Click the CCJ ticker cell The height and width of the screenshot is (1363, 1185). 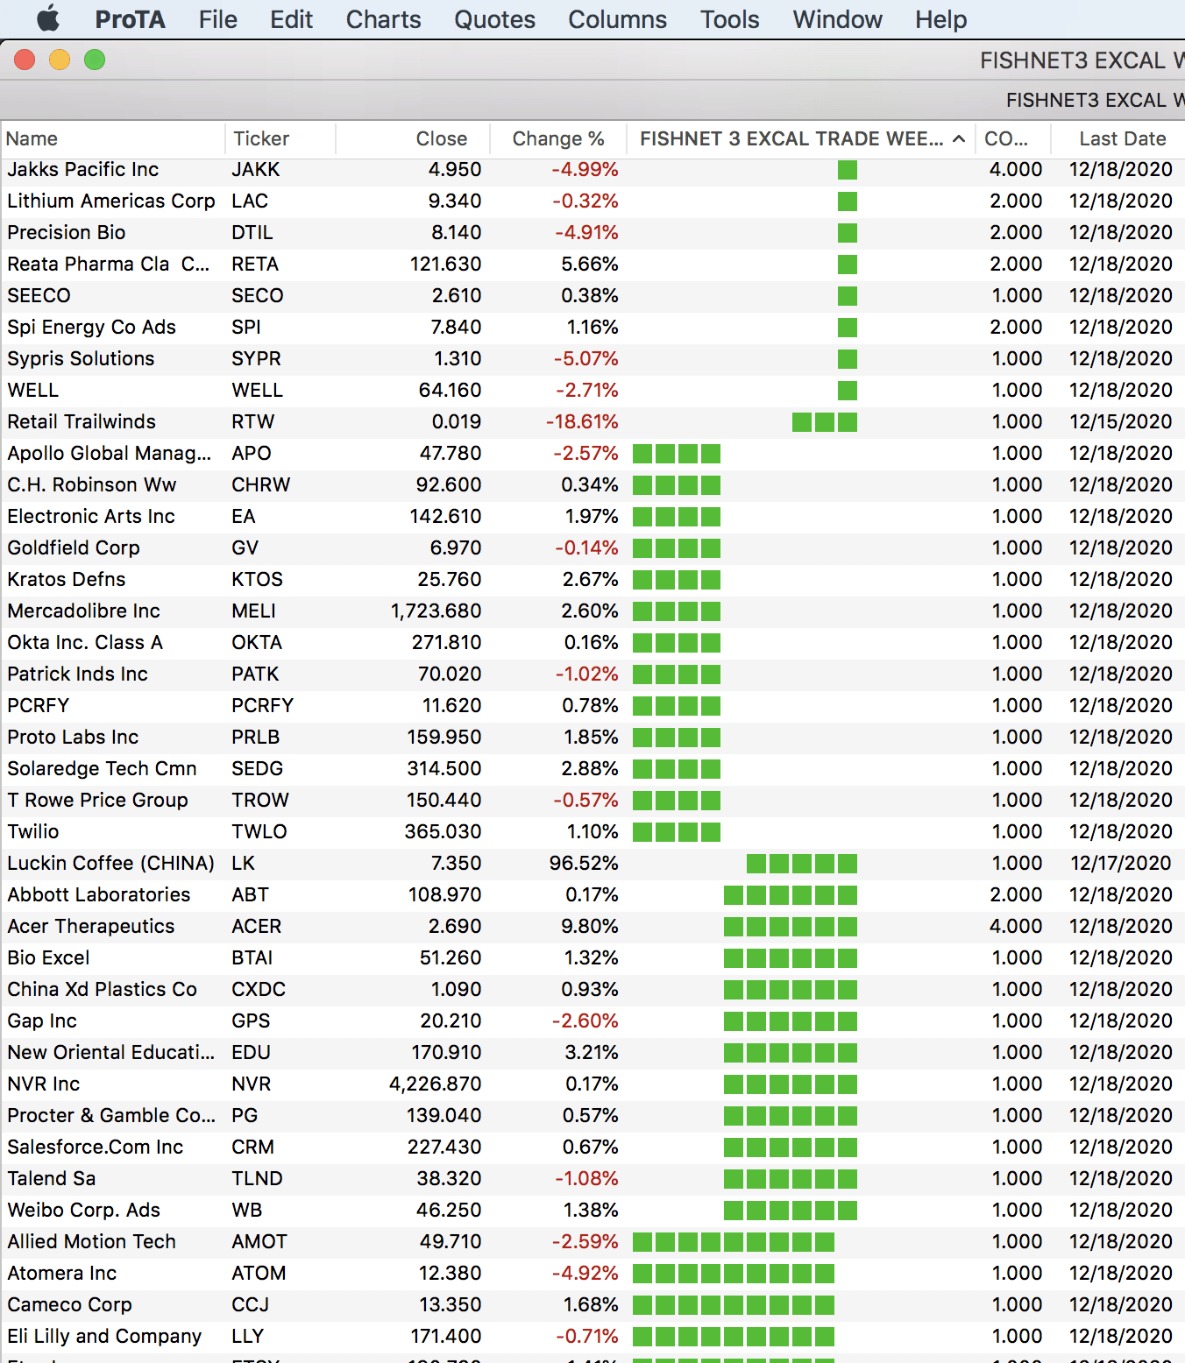coord(250,1305)
